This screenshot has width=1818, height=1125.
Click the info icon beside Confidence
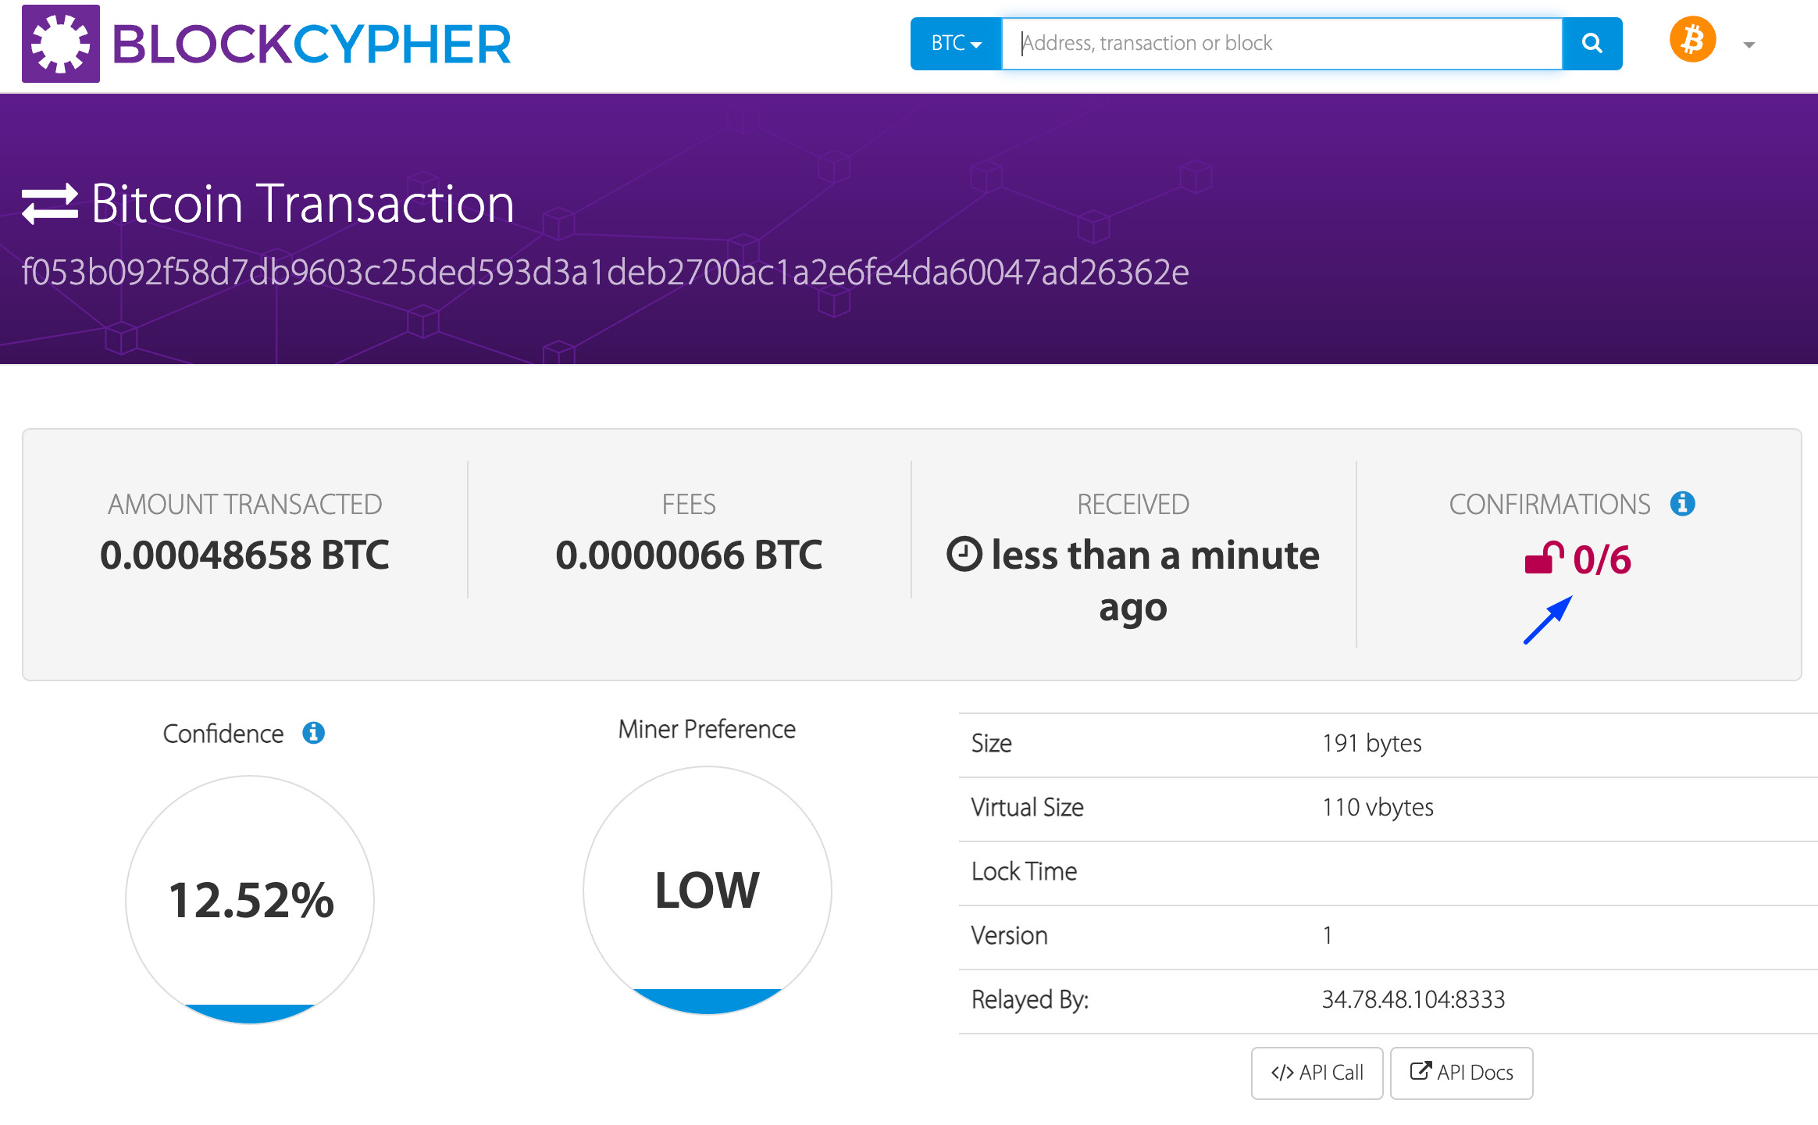click(312, 733)
